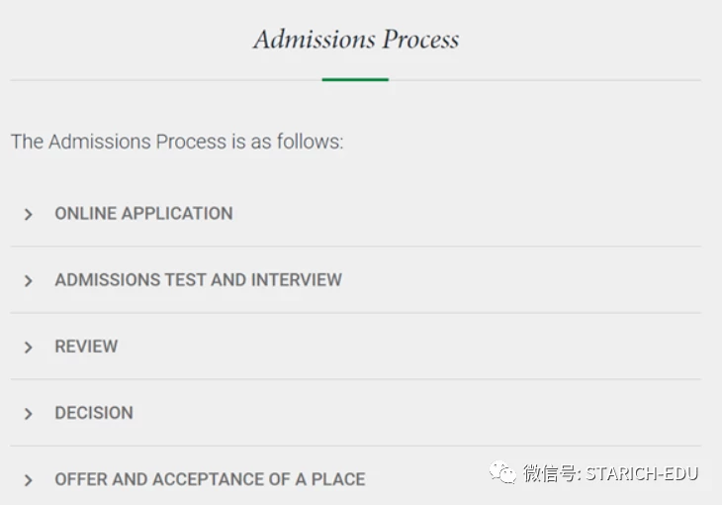Click the green underline below the heading

point(355,80)
